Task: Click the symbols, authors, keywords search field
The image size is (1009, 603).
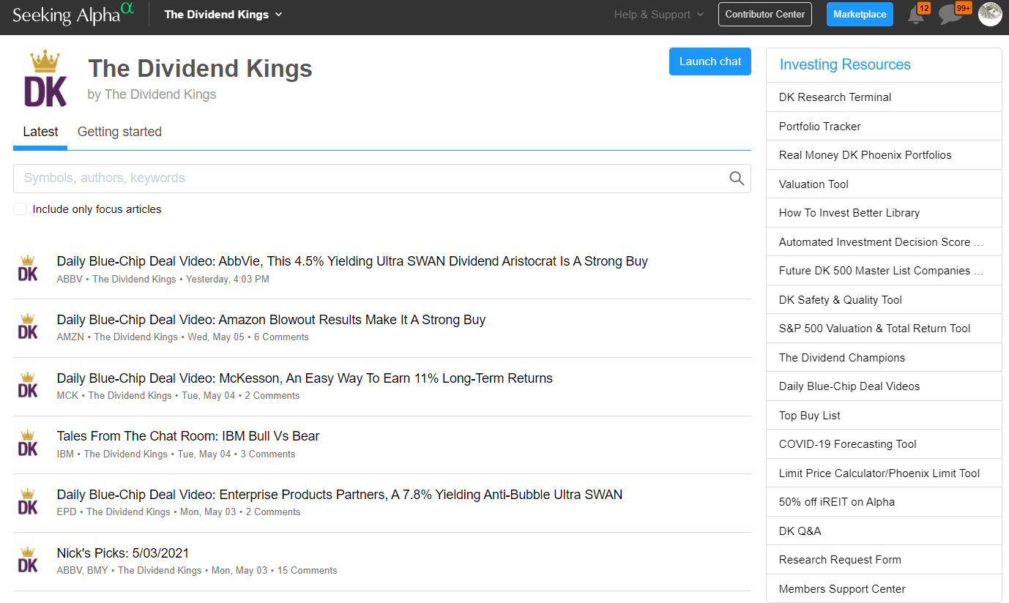Action: point(366,179)
